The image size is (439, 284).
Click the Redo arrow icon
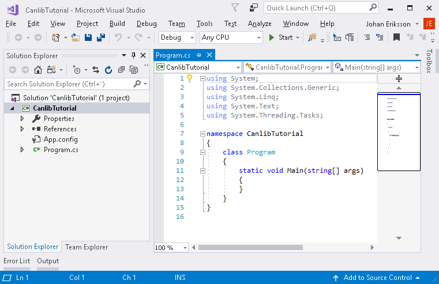tap(138, 37)
